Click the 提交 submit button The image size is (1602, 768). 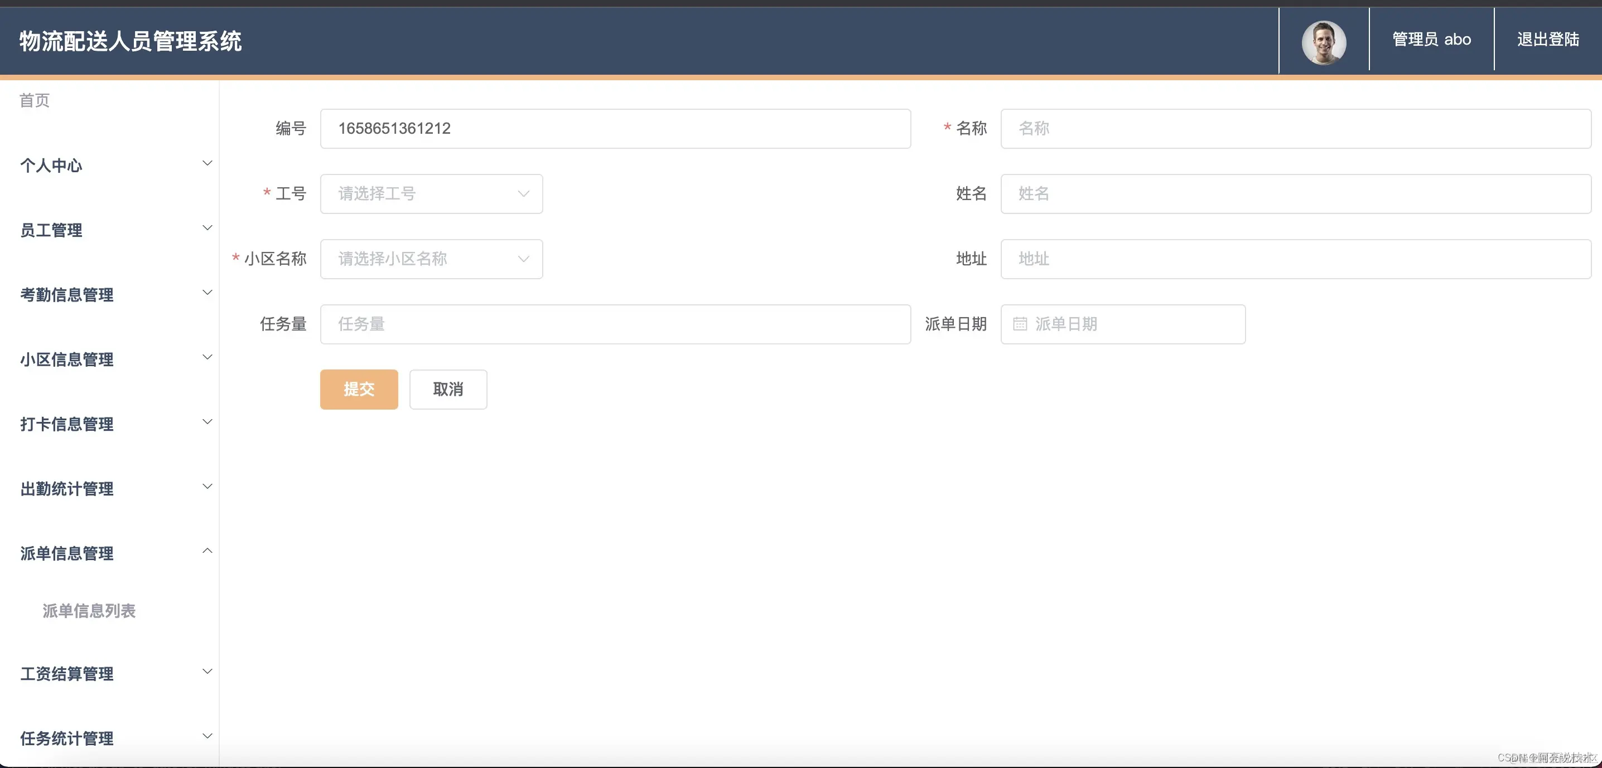tap(359, 390)
